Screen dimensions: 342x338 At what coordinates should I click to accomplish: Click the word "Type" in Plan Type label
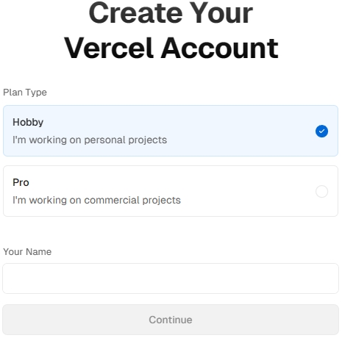(36, 93)
